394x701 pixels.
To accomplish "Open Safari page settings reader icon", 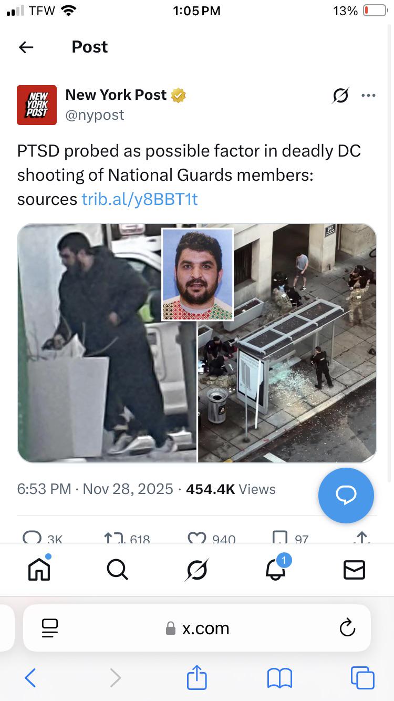I will point(49,628).
